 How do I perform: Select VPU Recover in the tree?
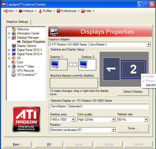26,71
